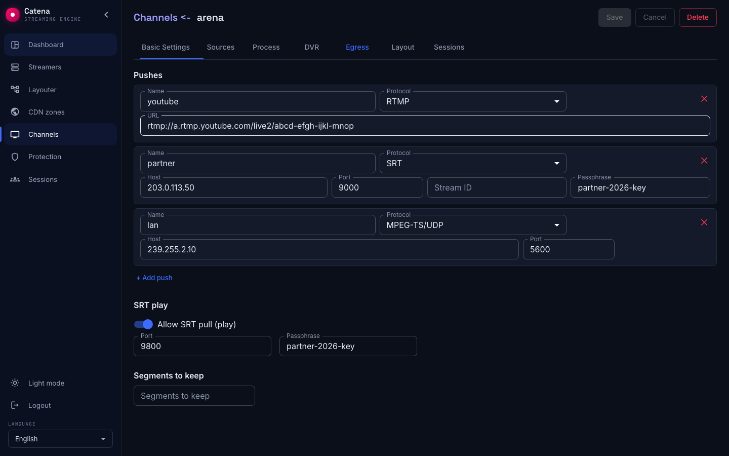Viewport: 729px width, 456px height.
Task: Open Protocol dropdown for partner push
Action: click(473, 163)
